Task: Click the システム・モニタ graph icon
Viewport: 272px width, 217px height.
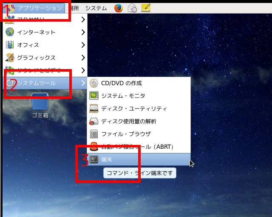Action: pos(94,96)
